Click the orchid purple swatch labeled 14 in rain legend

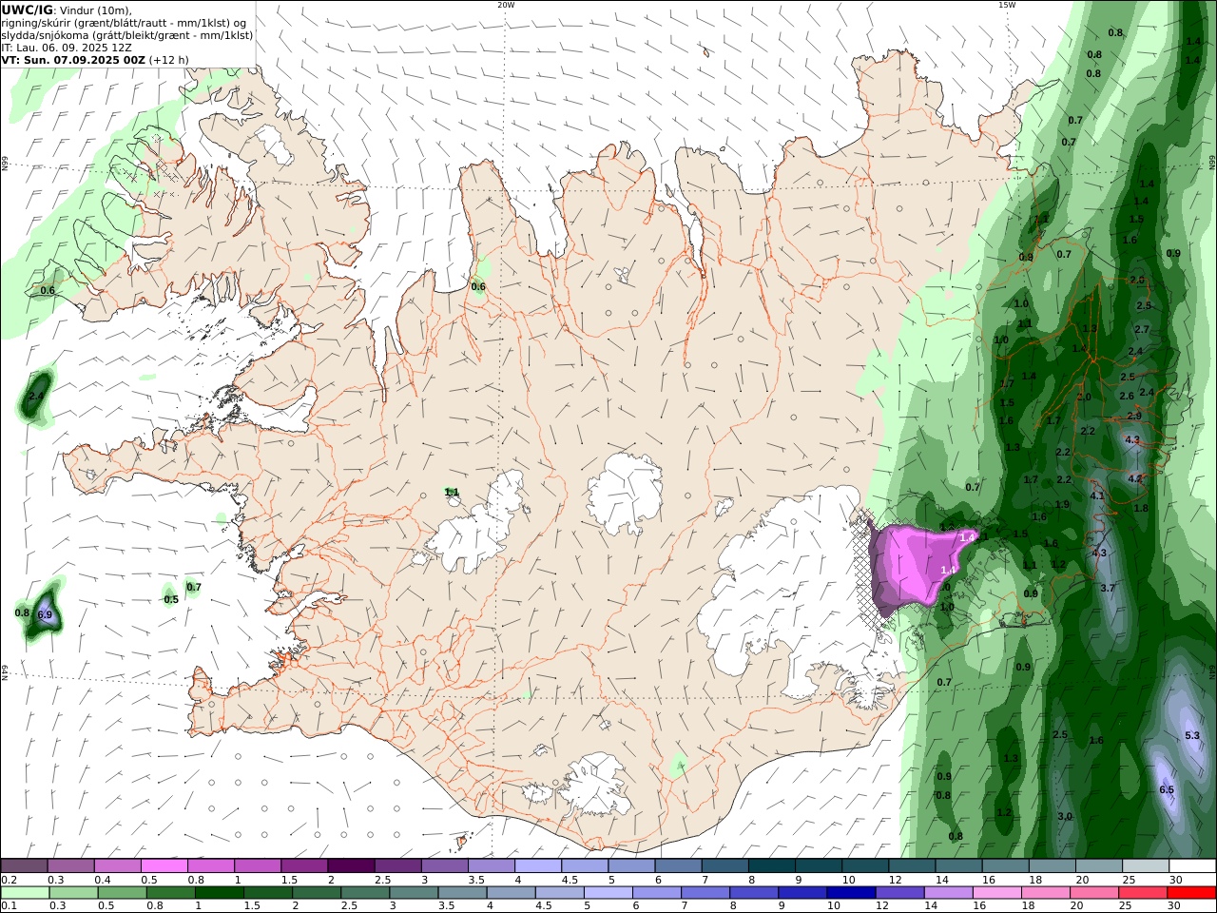coord(948,893)
